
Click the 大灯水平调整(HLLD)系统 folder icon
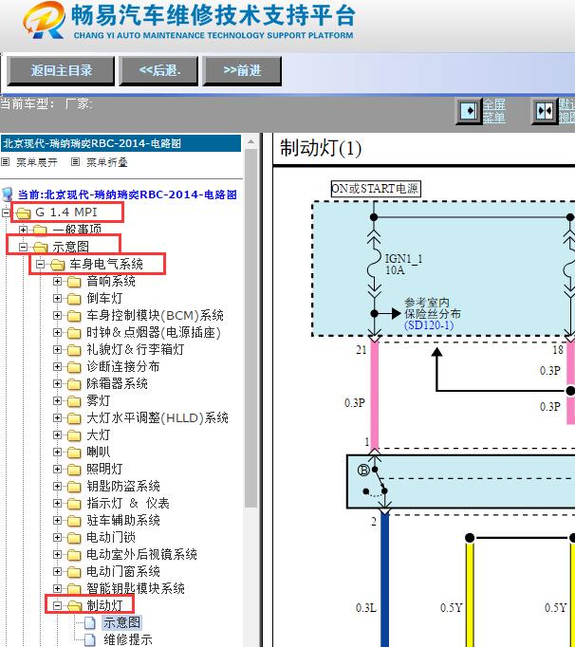pyautogui.click(x=74, y=418)
